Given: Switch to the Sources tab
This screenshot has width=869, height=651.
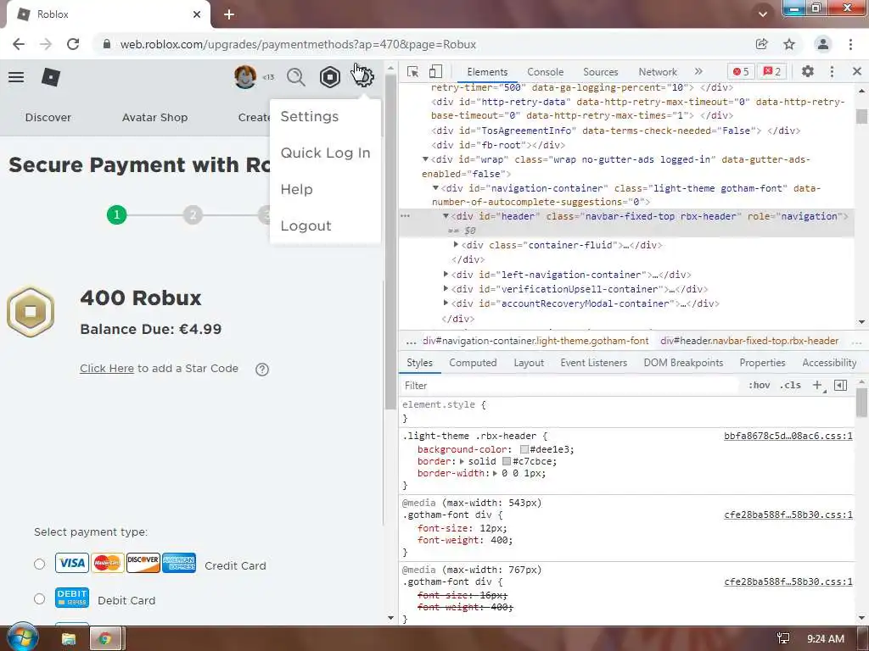Looking at the screenshot, I should (x=600, y=72).
